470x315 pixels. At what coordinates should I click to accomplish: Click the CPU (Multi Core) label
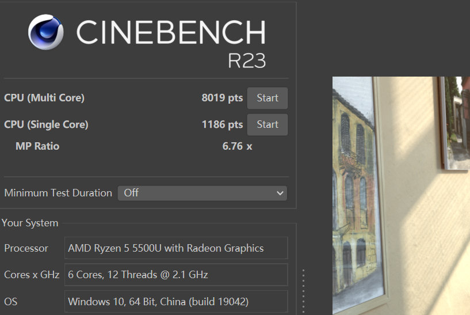tap(44, 98)
